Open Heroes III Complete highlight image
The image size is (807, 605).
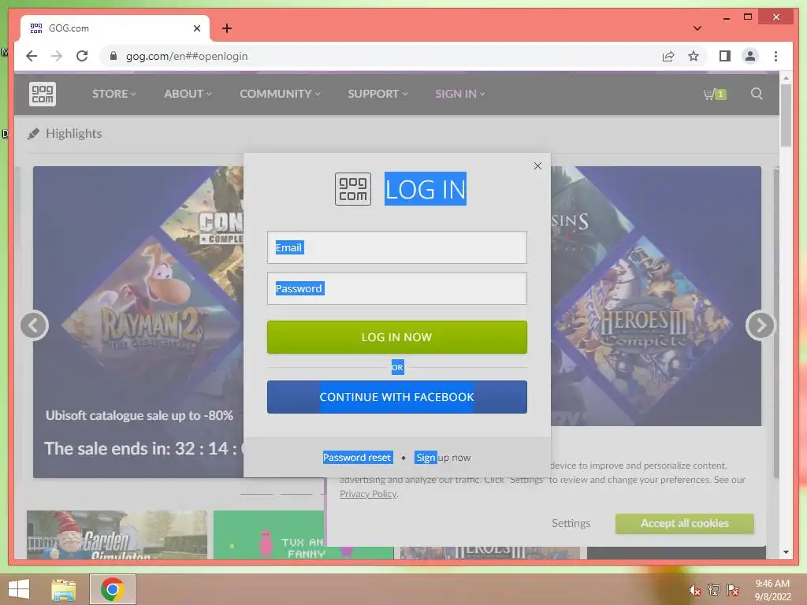[x=643, y=325]
